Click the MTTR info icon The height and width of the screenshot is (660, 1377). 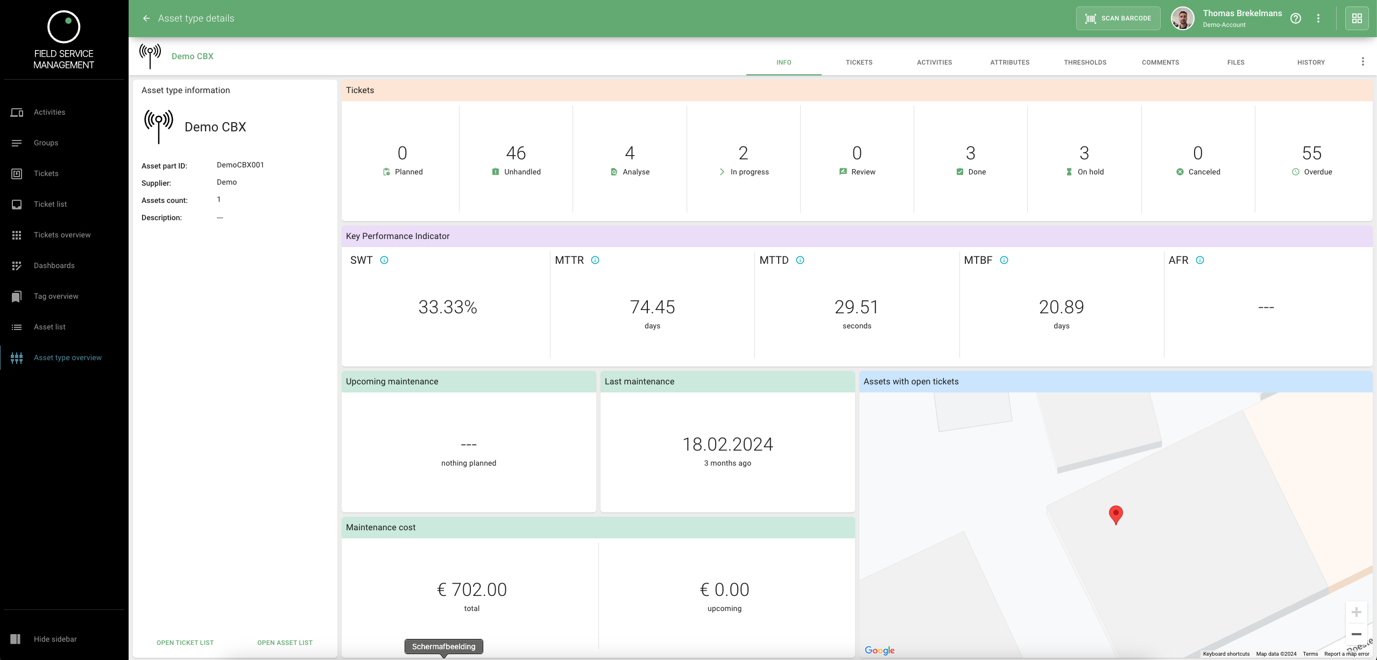click(595, 260)
